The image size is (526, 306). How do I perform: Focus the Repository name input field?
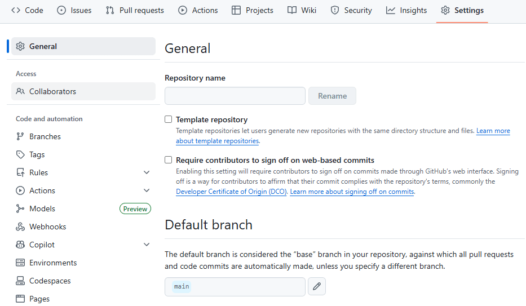(235, 96)
